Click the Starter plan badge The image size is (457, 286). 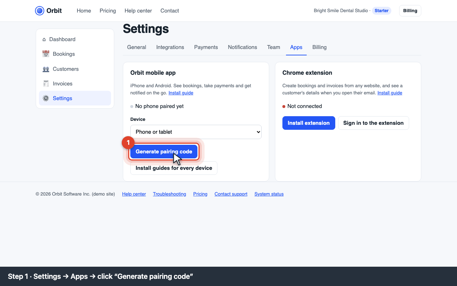click(382, 11)
